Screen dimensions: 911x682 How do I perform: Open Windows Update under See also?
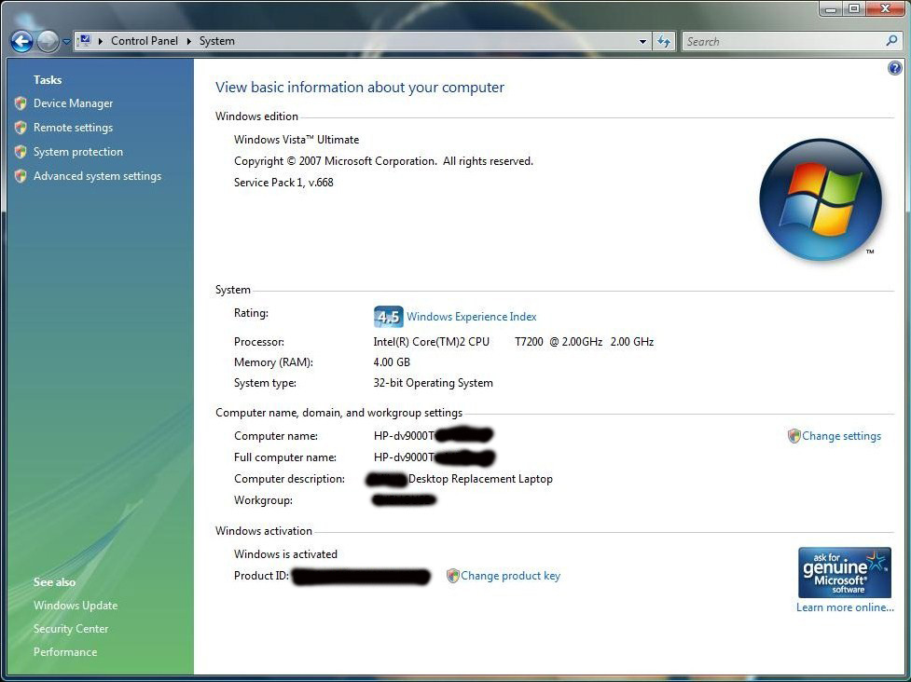pos(76,606)
